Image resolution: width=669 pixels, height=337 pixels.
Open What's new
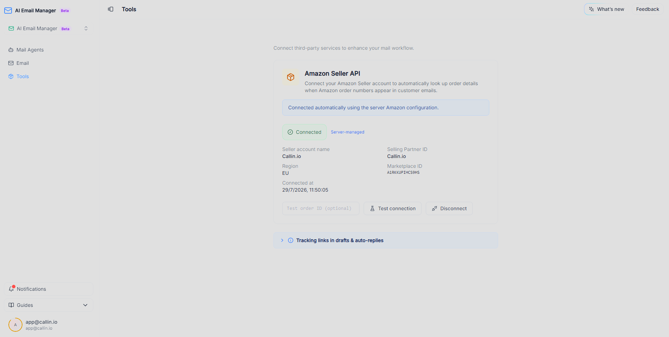607,9
